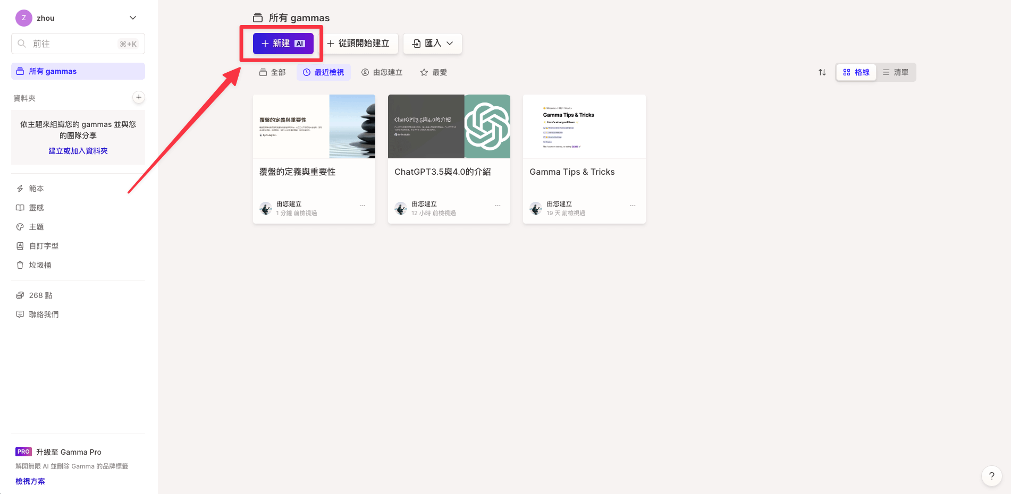Click 建立或加入資料夾 link
Image resolution: width=1011 pixels, height=494 pixels.
[x=78, y=151]
